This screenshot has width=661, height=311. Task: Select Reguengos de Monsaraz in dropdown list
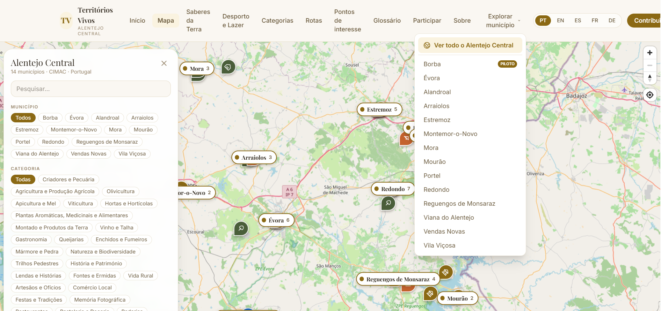pos(470,204)
